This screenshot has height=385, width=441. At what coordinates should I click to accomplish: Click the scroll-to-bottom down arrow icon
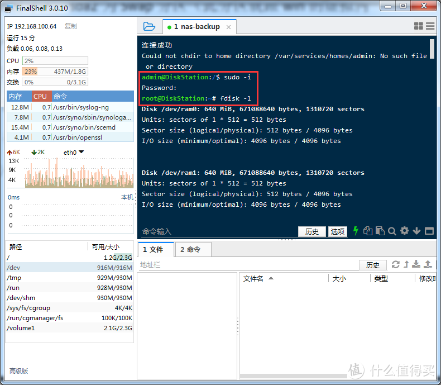point(416,231)
